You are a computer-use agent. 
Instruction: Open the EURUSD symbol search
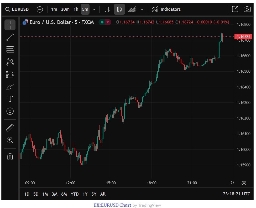pyautogui.click(x=17, y=9)
